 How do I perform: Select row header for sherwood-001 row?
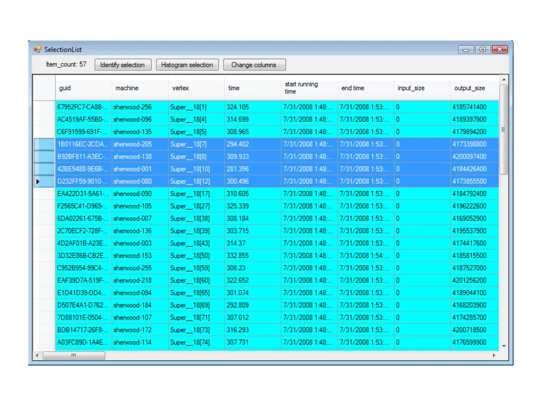point(44,169)
